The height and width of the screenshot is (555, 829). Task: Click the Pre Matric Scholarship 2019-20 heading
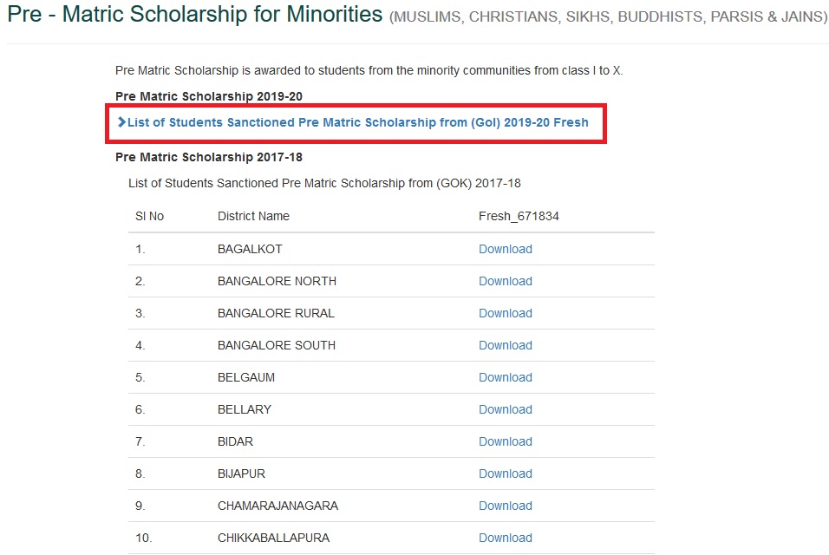[x=209, y=97]
